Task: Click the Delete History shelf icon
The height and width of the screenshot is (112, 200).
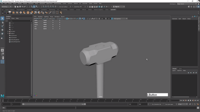Action: click(10, 12)
